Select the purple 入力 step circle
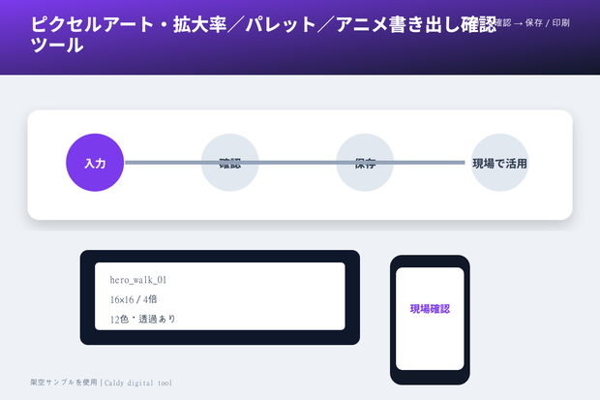Viewport: 600px width, 400px height. pyautogui.click(x=95, y=163)
